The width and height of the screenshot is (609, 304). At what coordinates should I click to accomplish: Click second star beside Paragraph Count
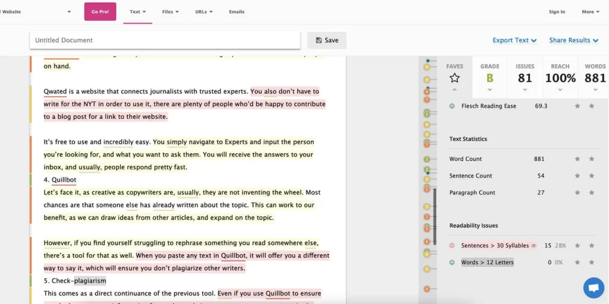tap(592, 193)
